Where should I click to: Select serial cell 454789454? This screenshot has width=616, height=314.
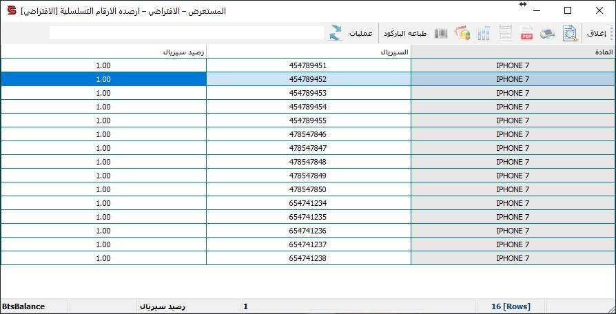pyautogui.click(x=309, y=107)
